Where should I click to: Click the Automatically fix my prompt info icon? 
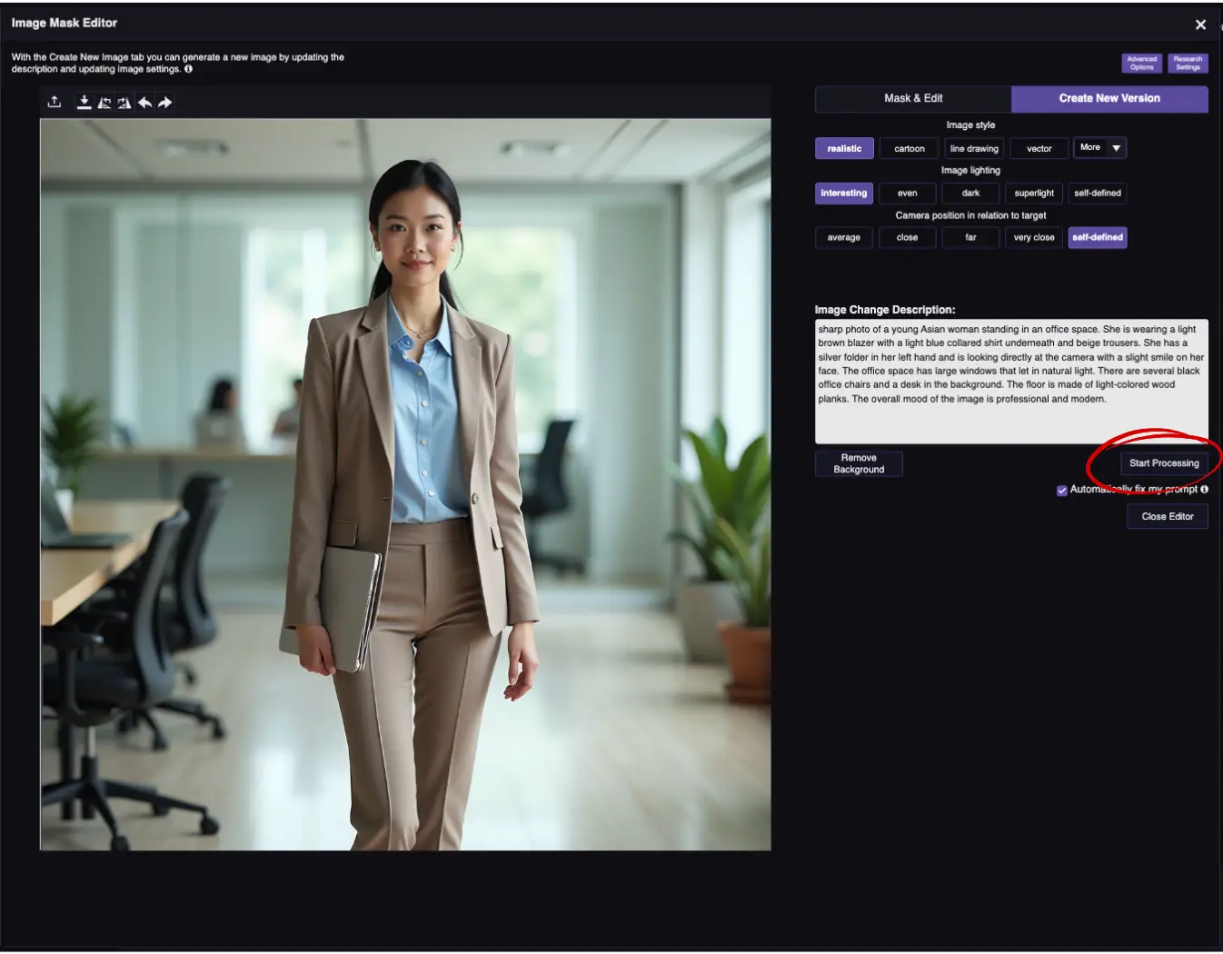tap(1204, 489)
